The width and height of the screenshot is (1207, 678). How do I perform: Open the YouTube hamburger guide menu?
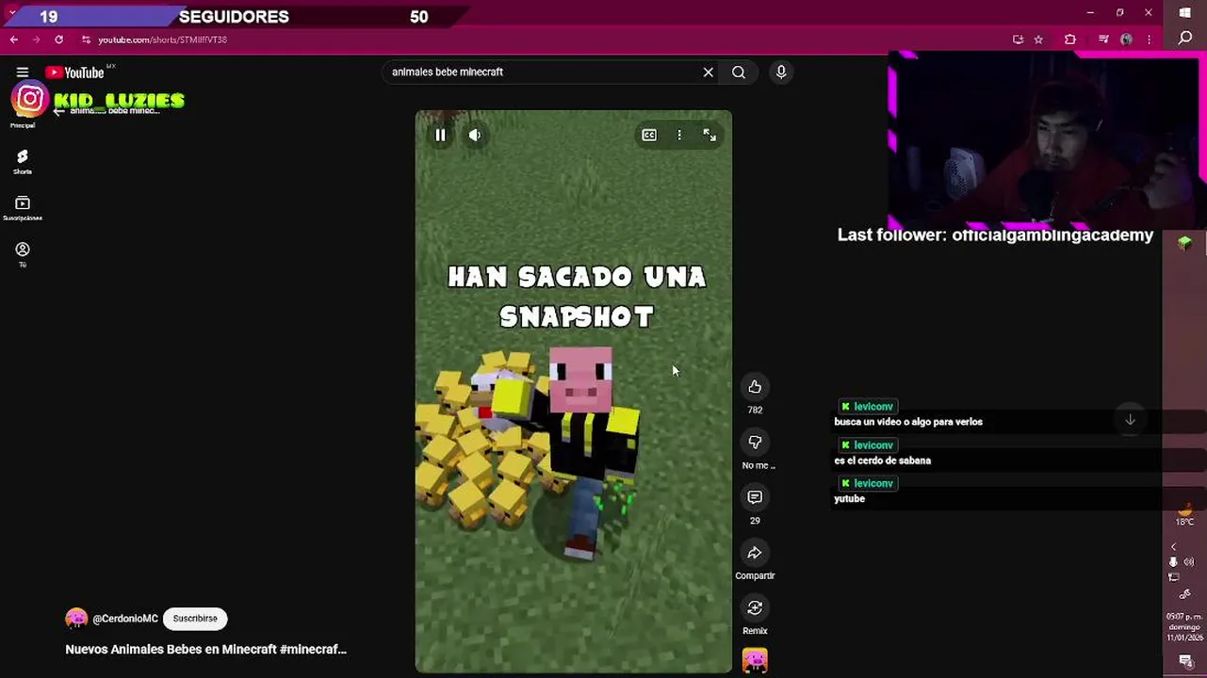23,72
